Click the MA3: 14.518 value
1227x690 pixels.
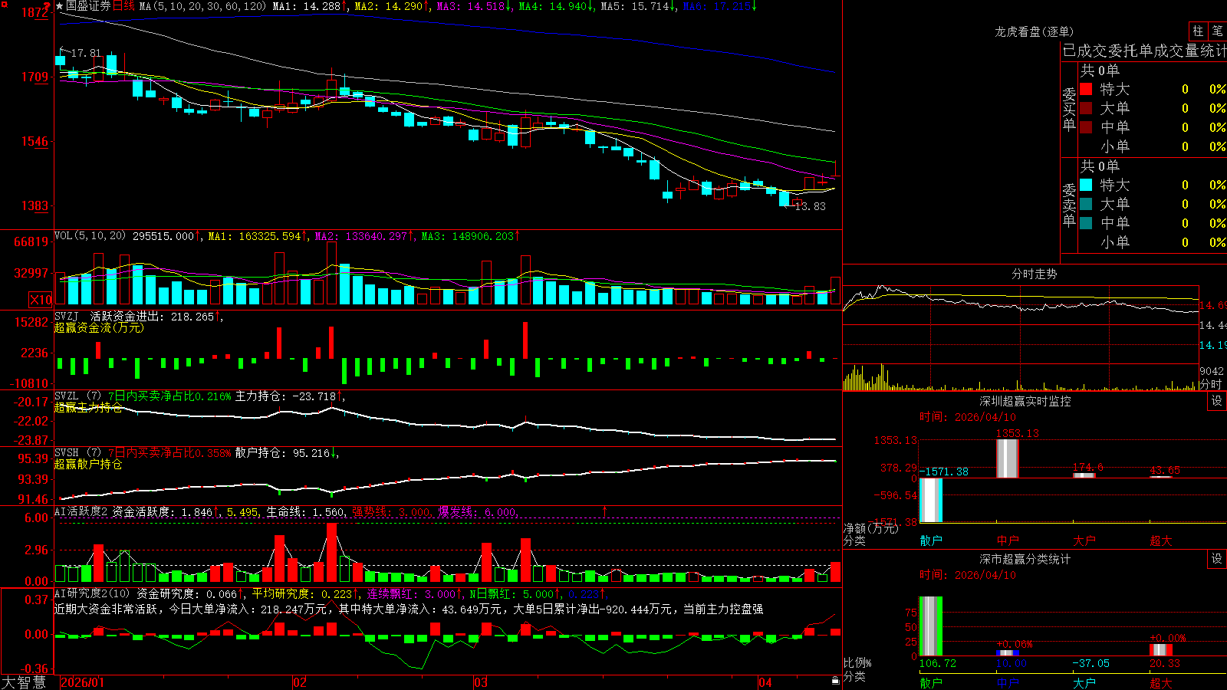pos(471,6)
